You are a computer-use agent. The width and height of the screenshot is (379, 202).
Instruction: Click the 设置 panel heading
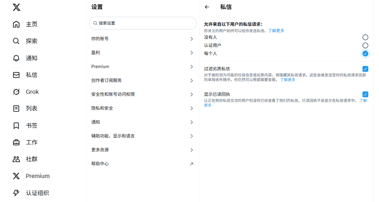pos(97,7)
